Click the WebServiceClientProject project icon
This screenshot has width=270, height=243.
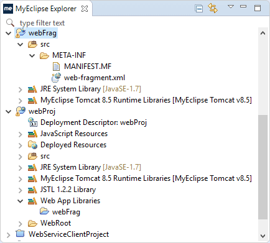click(20, 234)
